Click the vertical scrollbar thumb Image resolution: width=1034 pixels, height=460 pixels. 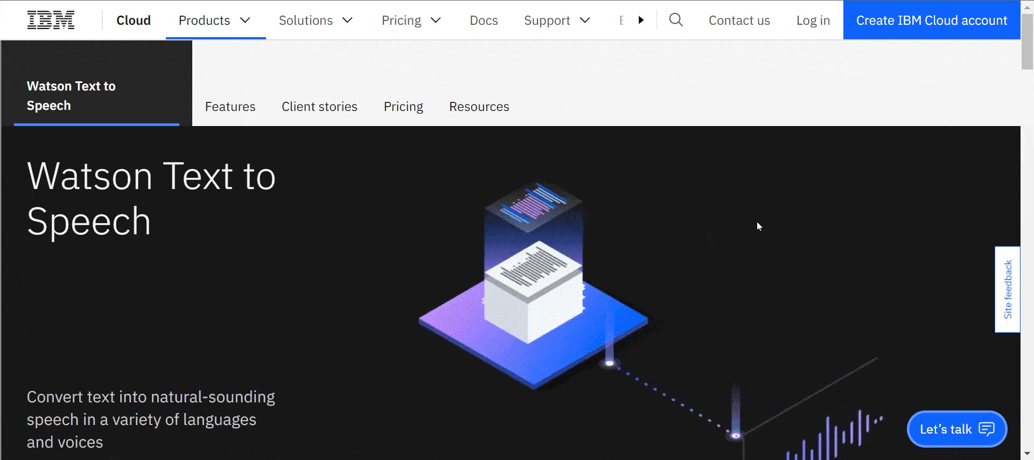[1027, 42]
